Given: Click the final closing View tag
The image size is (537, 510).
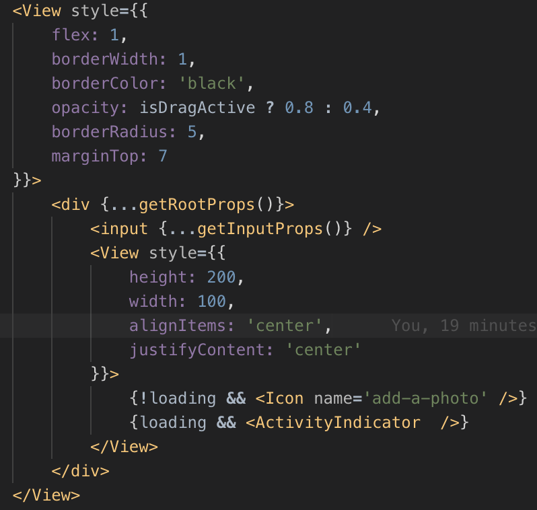Looking at the screenshot, I should 46,495.
